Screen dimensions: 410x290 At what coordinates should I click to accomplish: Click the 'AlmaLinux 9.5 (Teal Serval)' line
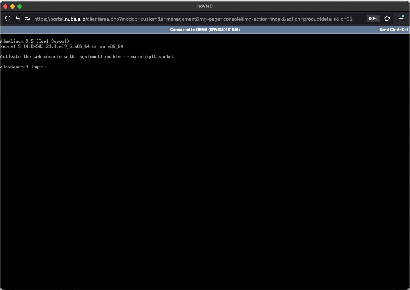tap(35, 41)
